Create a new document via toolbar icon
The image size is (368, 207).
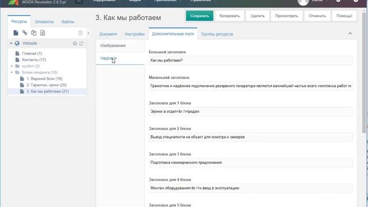(x=16, y=33)
